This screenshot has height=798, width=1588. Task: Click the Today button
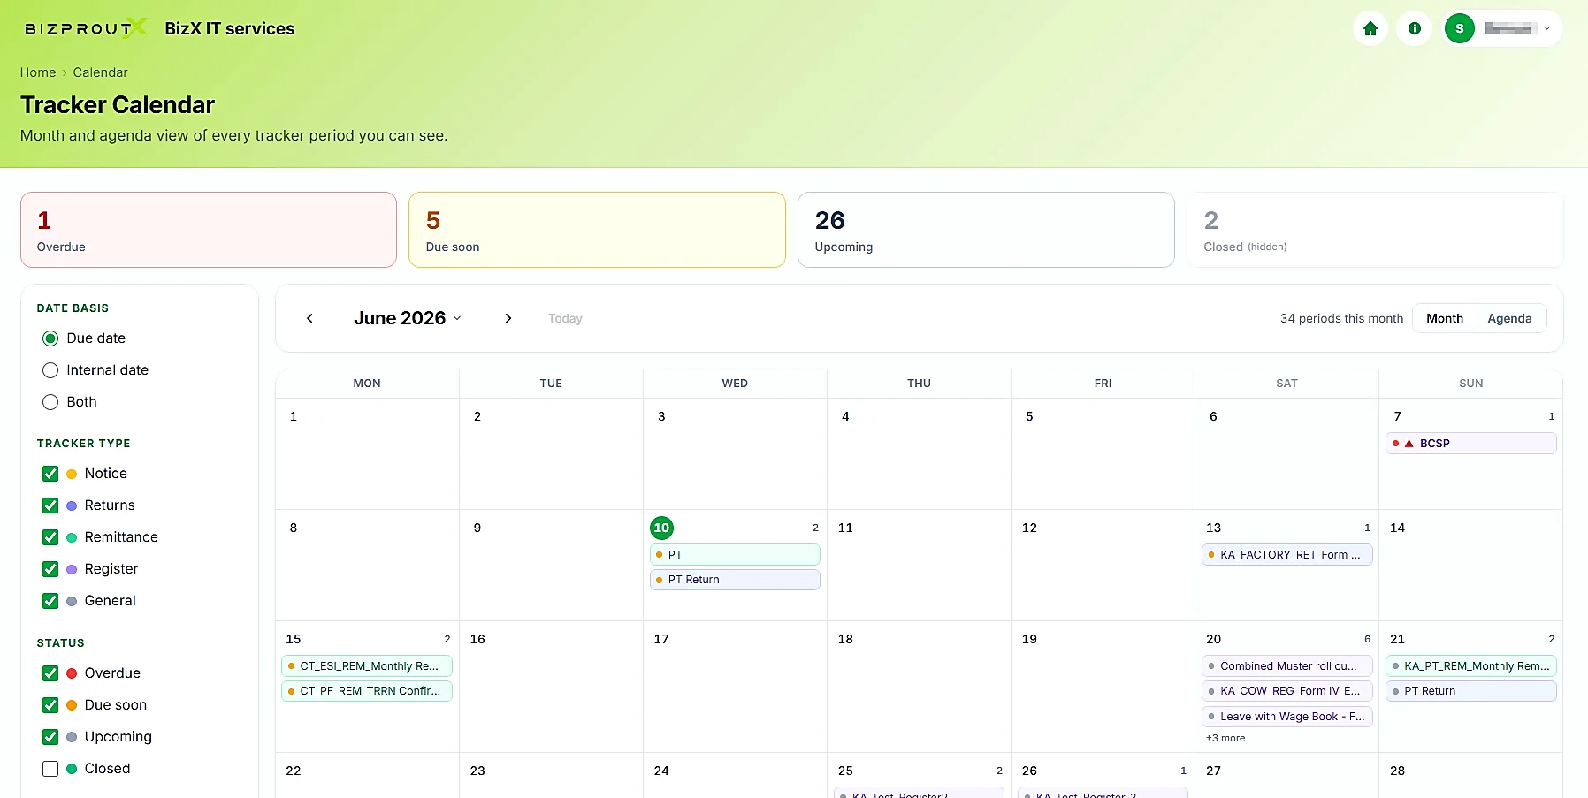tap(565, 318)
